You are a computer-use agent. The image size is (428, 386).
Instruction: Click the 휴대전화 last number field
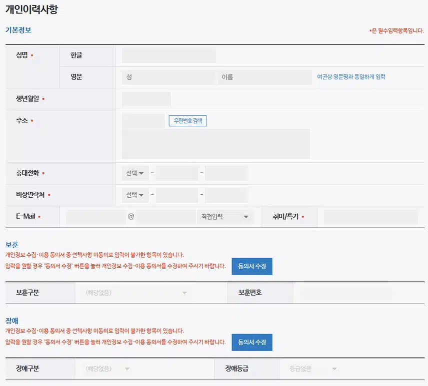tap(226, 173)
